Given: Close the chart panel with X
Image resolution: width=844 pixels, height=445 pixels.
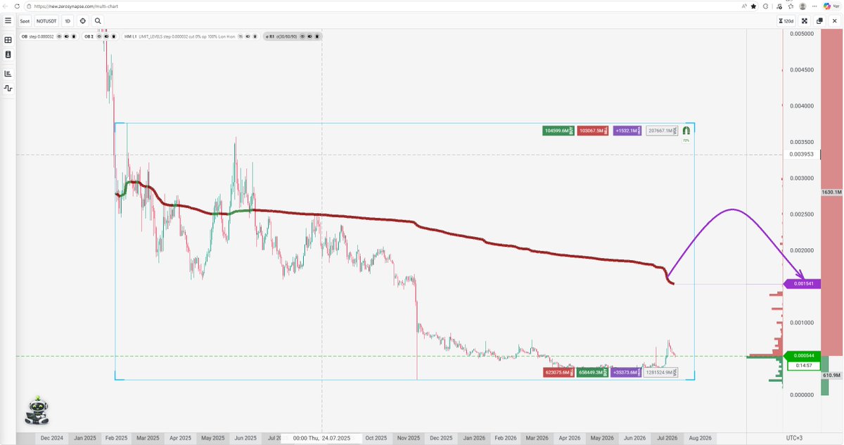Looking at the screenshot, I should point(835,21).
